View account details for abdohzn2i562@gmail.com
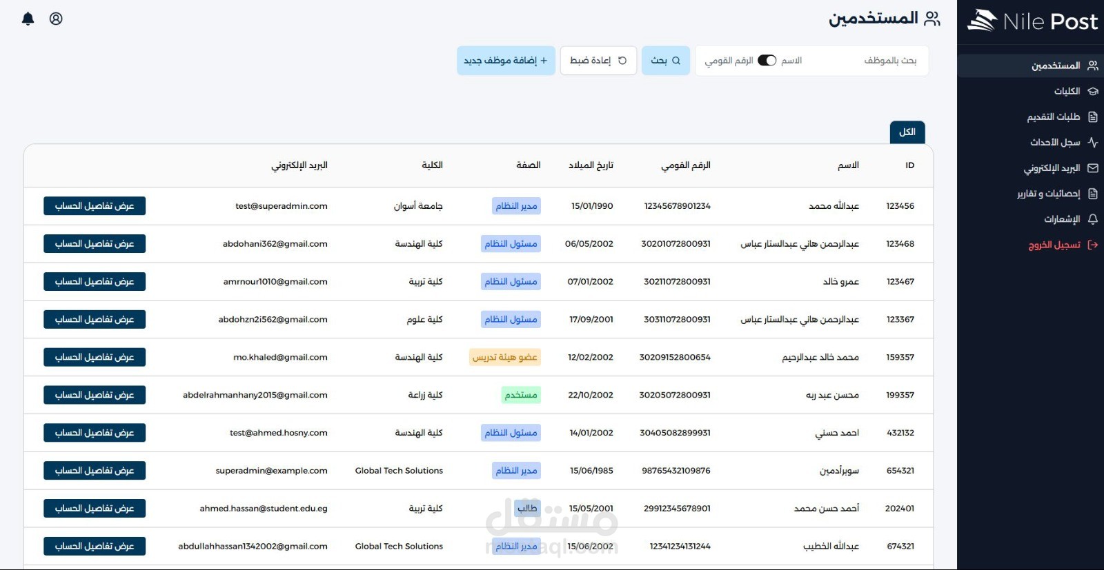This screenshot has height=570, width=1104. 95,319
